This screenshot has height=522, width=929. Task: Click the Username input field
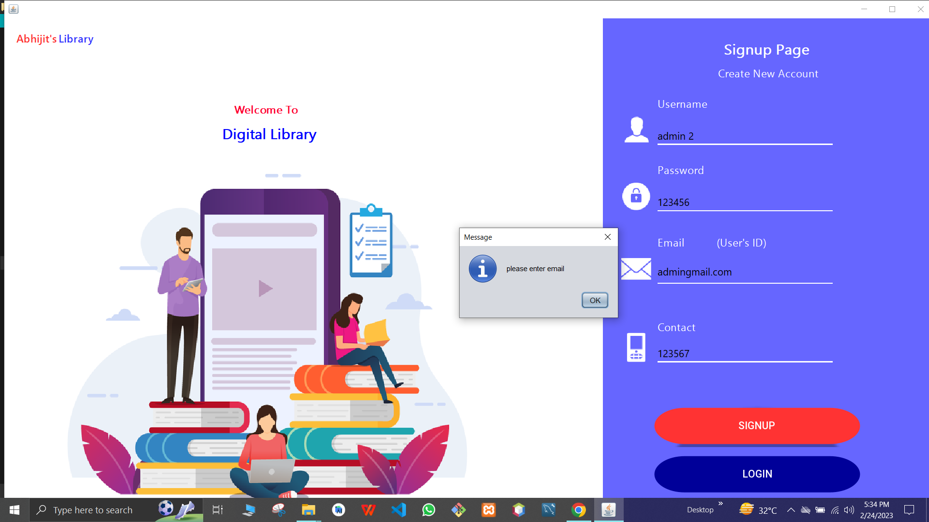(745, 136)
